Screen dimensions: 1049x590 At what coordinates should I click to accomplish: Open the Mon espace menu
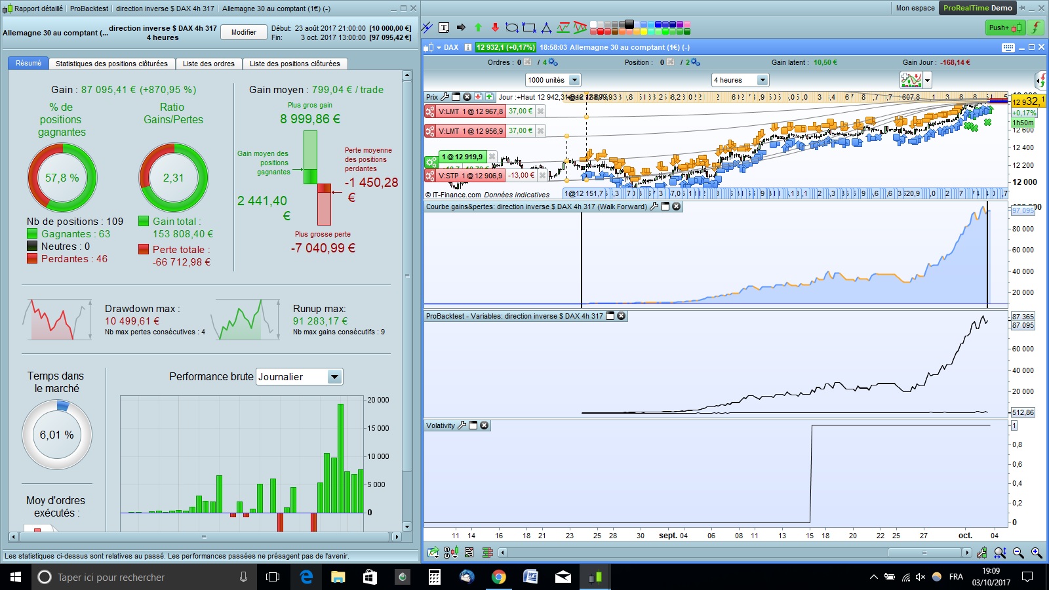(915, 8)
